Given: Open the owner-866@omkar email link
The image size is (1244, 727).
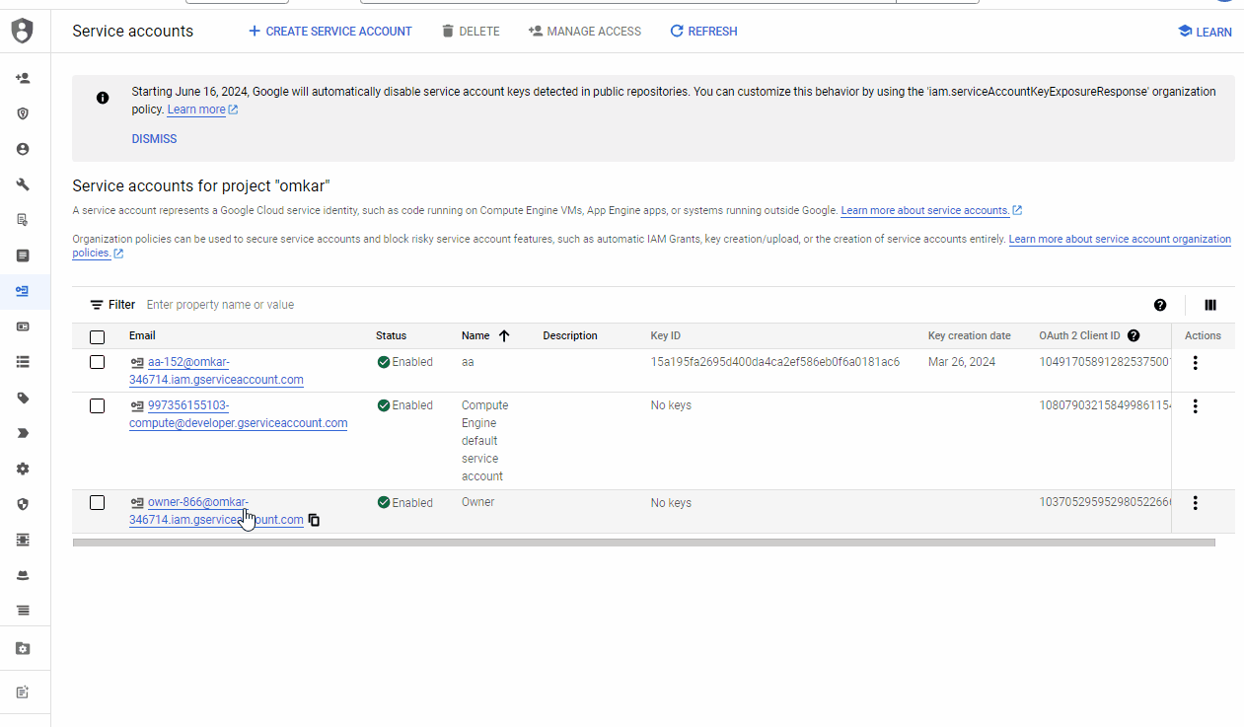Looking at the screenshot, I should 216,511.
